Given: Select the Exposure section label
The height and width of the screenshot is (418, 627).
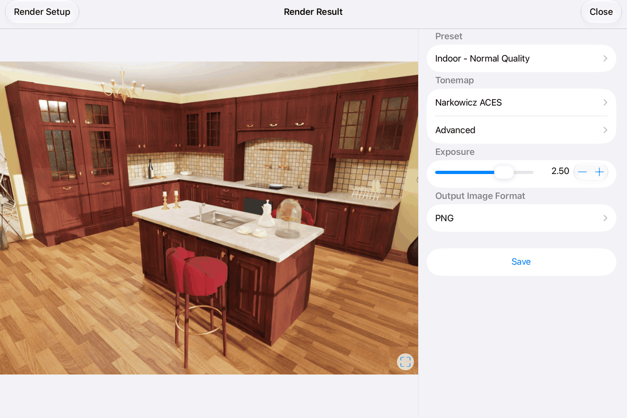Looking at the screenshot, I should pyautogui.click(x=455, y=152).
